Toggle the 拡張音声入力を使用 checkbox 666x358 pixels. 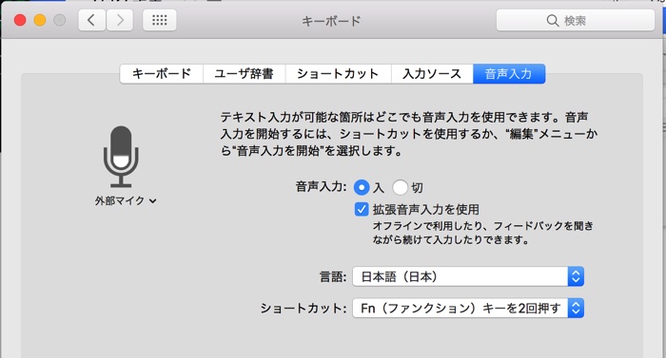coord(362,209)
